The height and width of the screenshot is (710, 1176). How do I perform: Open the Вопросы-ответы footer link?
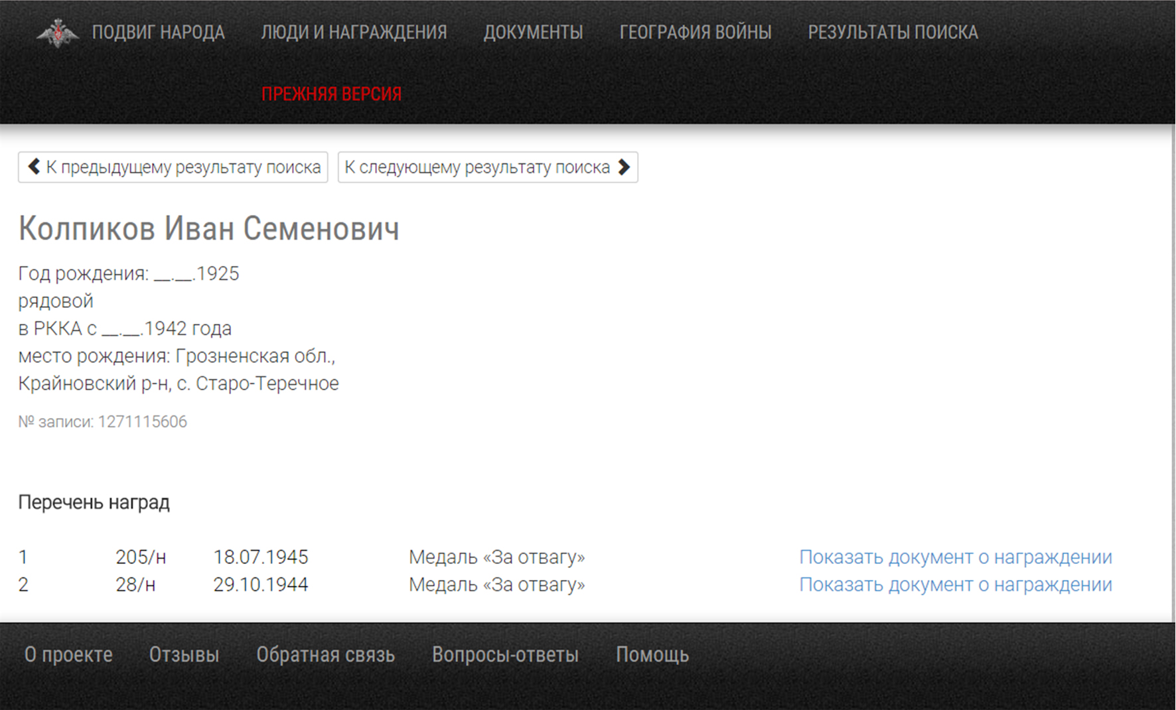click(x=505, y=655)
